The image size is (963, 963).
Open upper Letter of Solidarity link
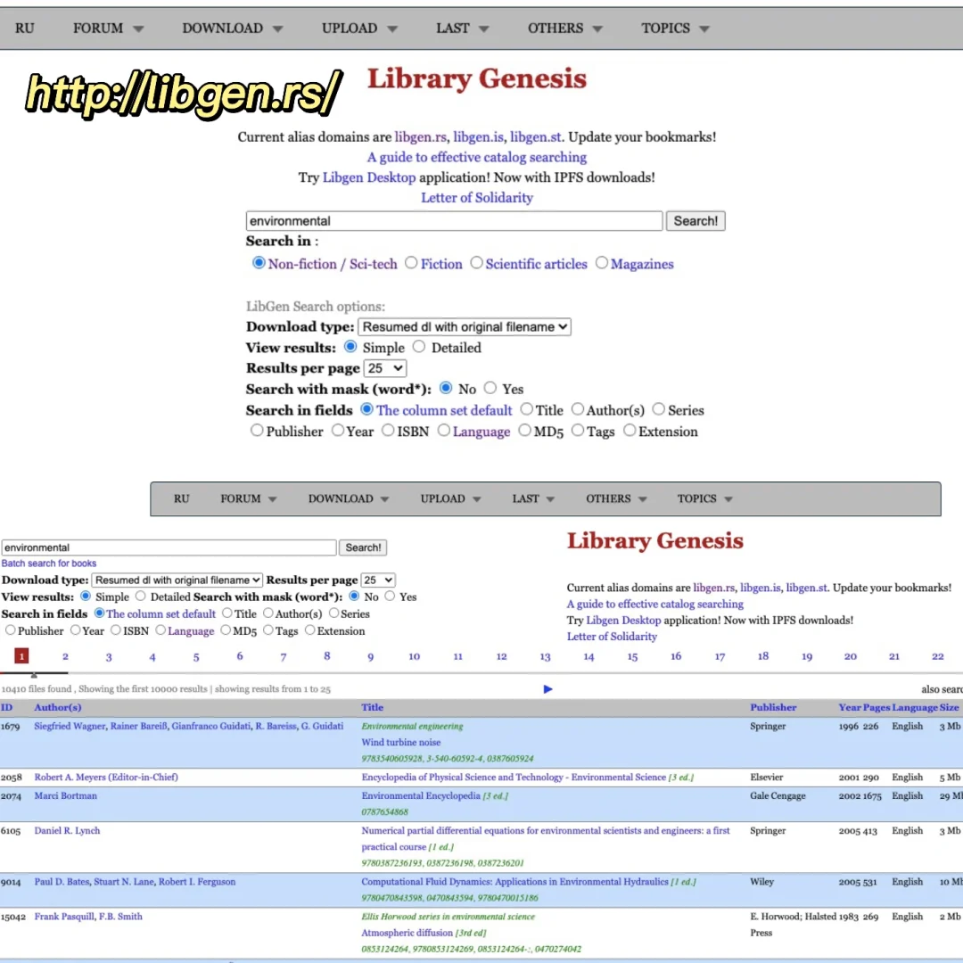point(476,198)
